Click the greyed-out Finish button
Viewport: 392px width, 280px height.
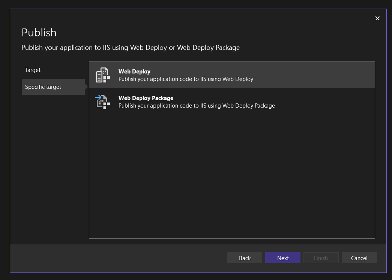(x=321, y=258)
